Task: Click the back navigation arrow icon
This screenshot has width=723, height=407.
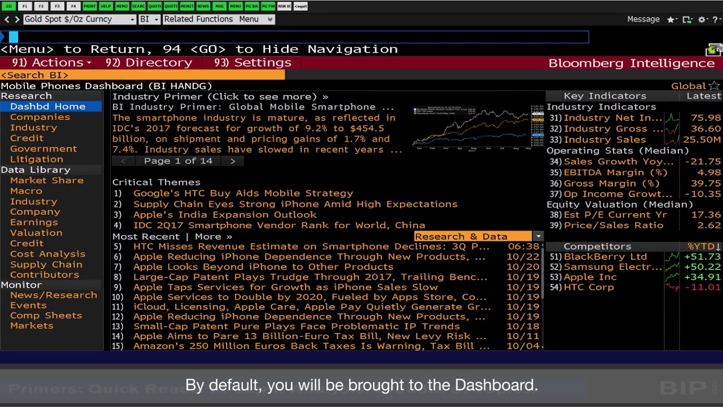Action: point(7,19)
